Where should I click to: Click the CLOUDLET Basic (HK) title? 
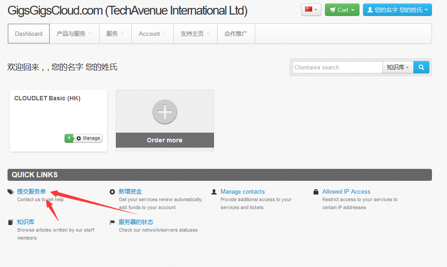click(x=47, y=98)
